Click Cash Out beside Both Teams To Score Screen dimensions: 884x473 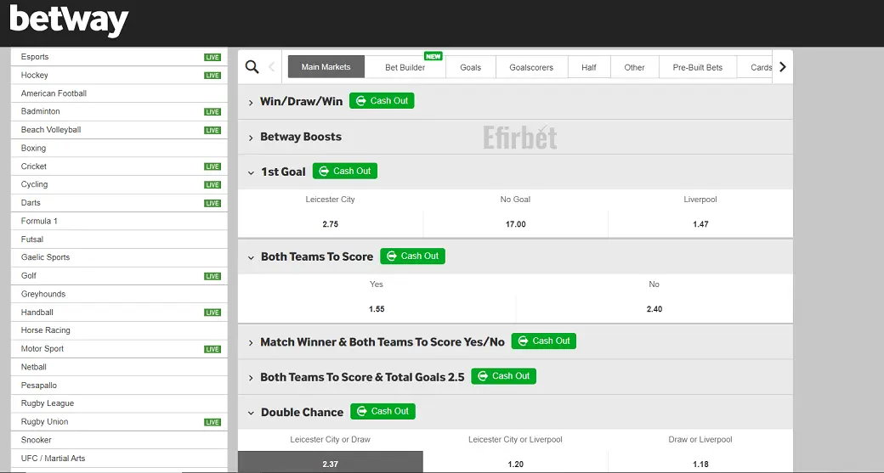[x=413, y=256]
